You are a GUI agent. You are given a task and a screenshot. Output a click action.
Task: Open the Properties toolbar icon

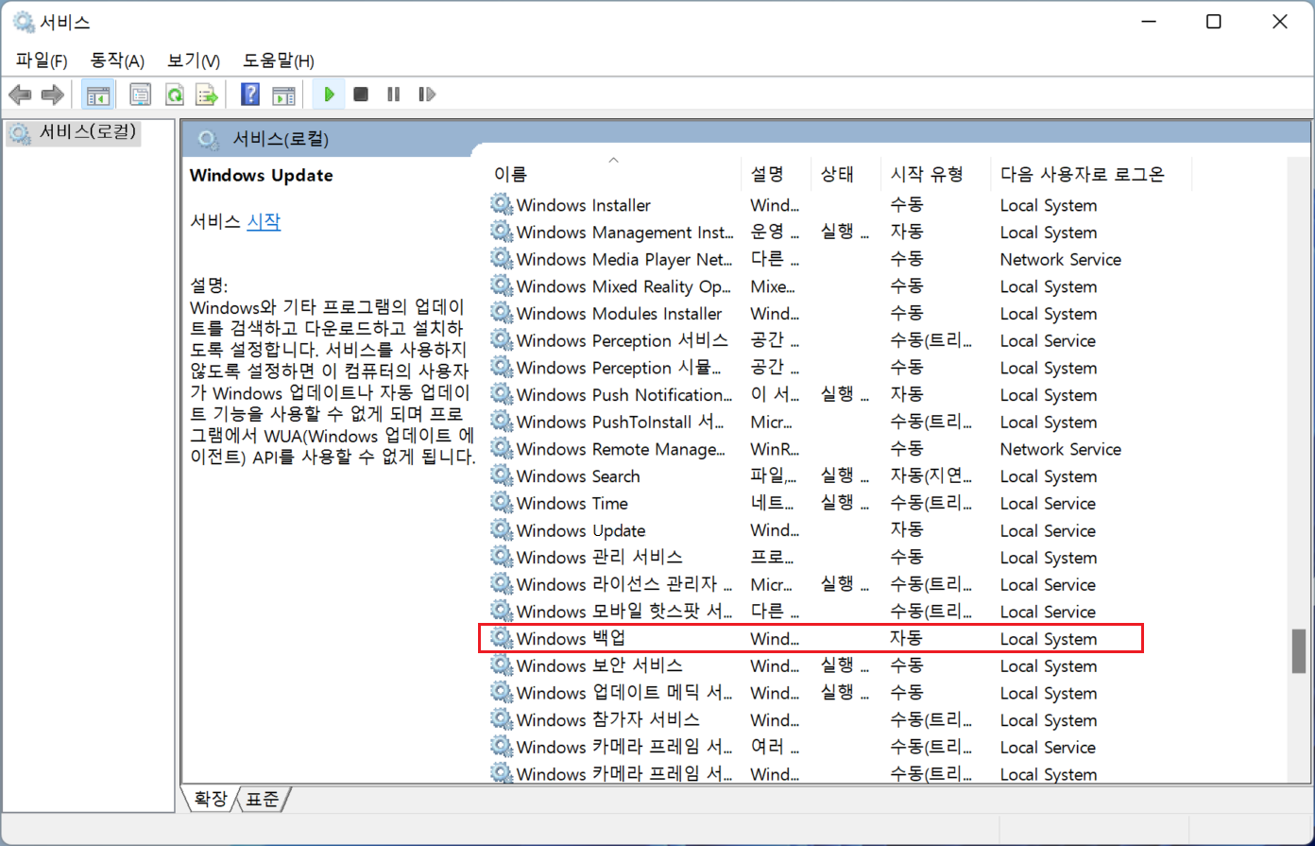[140, 95]
